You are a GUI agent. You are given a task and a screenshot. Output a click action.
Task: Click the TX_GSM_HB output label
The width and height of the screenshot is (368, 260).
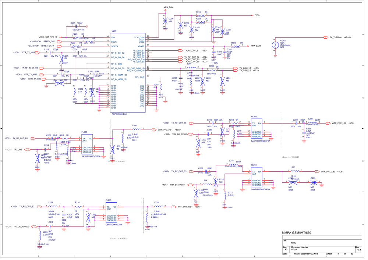pos(245,68)
